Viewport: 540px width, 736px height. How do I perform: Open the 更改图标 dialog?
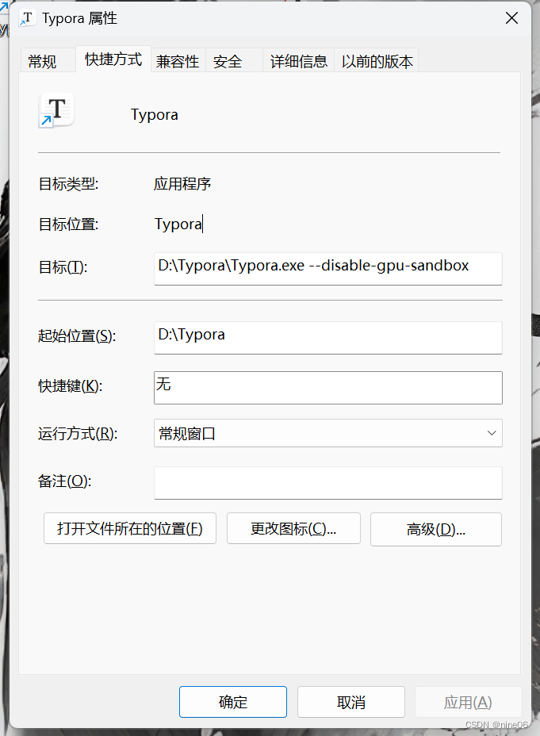[x=293, y=528]
